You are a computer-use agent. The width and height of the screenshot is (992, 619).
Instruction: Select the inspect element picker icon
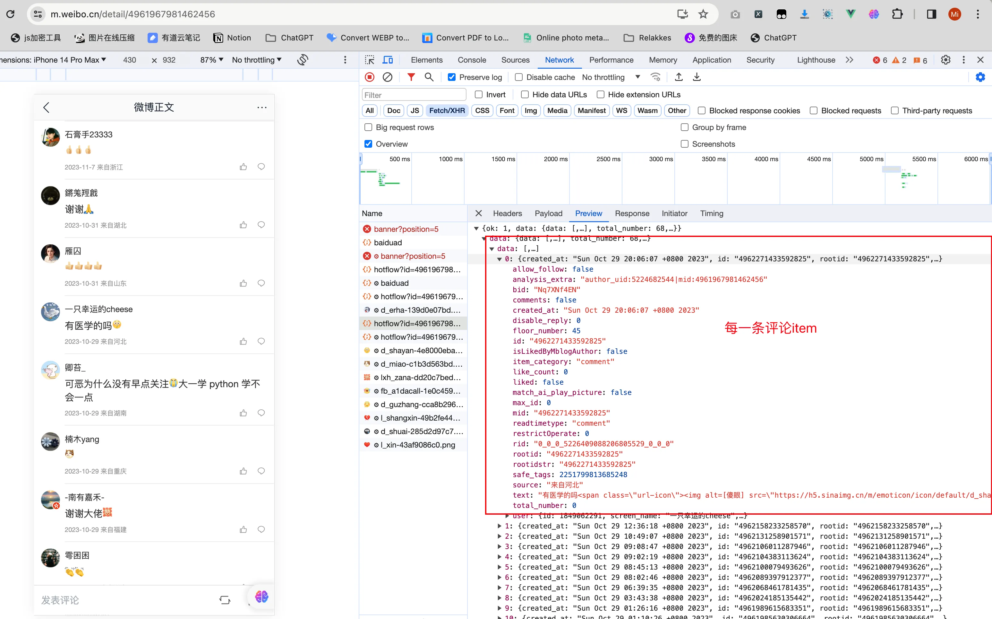tap(369, 60)
